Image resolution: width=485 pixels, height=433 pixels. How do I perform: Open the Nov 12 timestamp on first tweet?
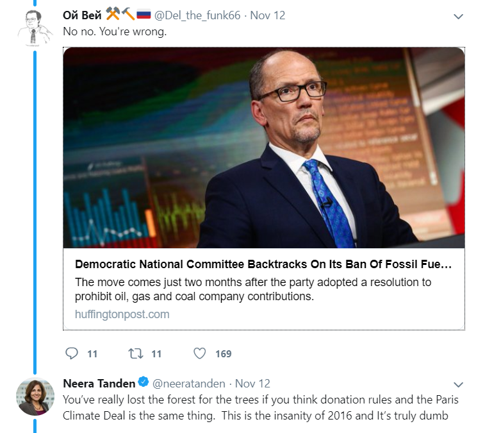click(268, 15)
